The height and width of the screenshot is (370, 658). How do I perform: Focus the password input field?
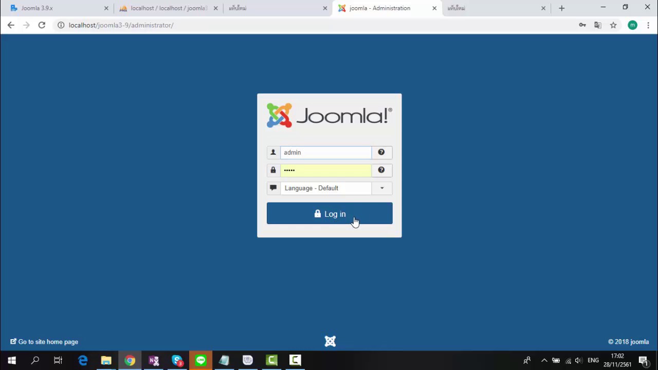(x=325, y=170)
